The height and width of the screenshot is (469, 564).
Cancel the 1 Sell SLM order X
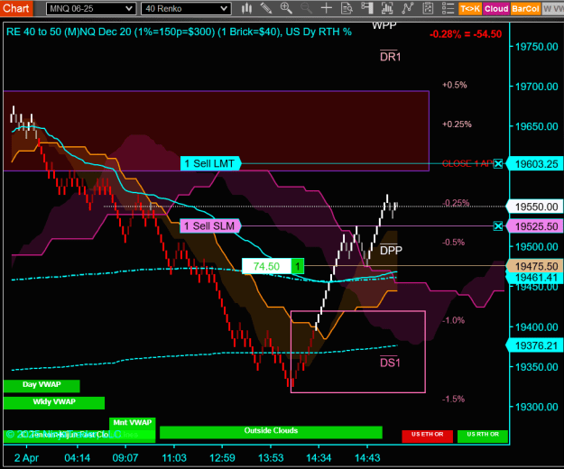498,226
